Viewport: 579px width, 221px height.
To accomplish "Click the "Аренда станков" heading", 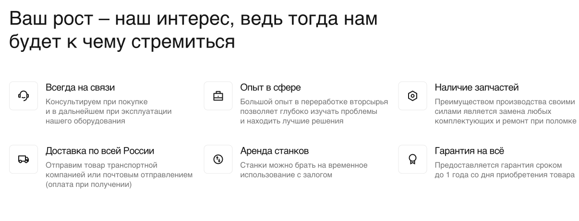I will tap(274, 151).
